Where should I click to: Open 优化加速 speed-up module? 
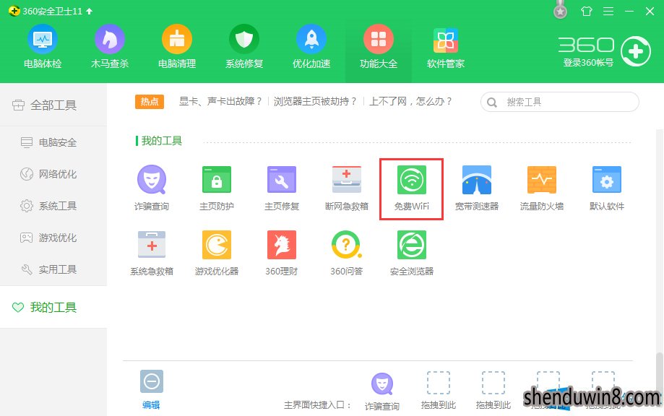coord(311,46)
